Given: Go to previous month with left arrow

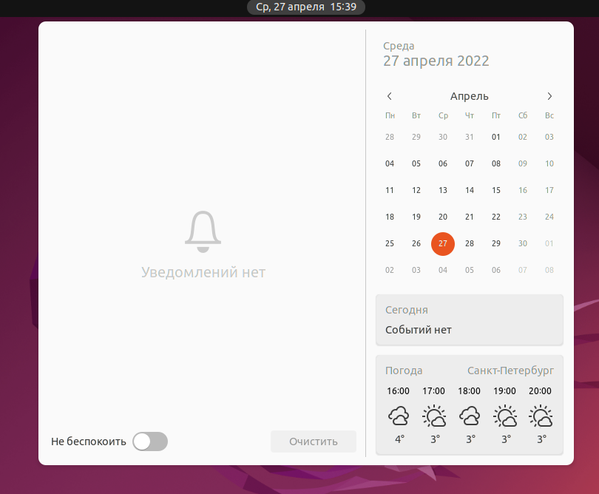Looking at the screenshot, I should (390, 96).
